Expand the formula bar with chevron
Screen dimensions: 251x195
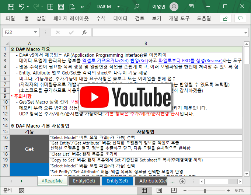pos(245,32)
